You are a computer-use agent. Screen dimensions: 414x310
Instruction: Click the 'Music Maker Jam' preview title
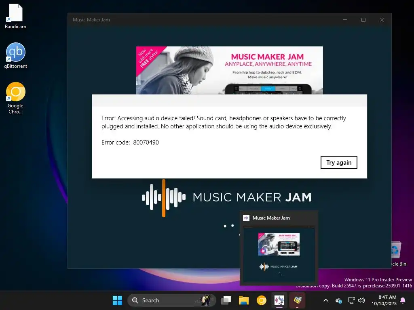(x=271, y=218)
